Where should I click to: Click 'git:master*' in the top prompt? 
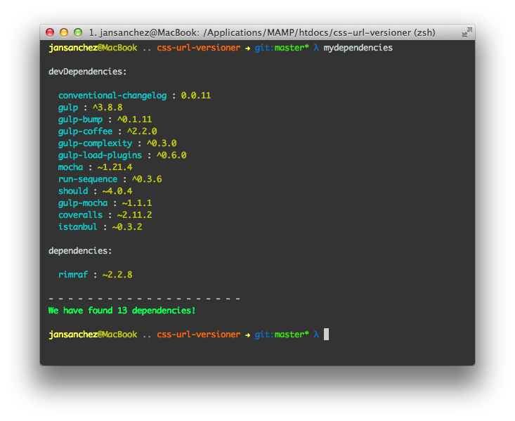click(x=282, y=48)
